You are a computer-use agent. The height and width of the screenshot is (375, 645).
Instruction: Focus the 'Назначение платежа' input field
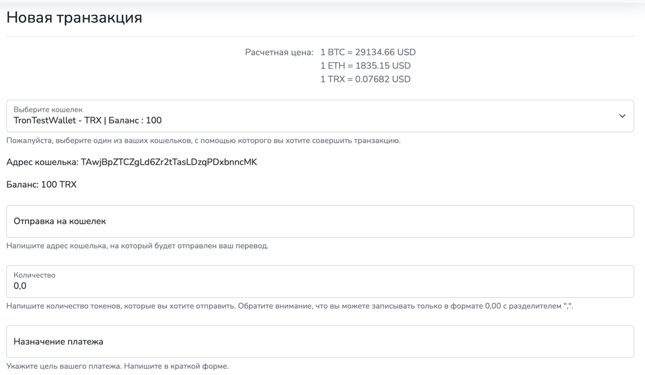pyautogui.click(x=320, y=342)
